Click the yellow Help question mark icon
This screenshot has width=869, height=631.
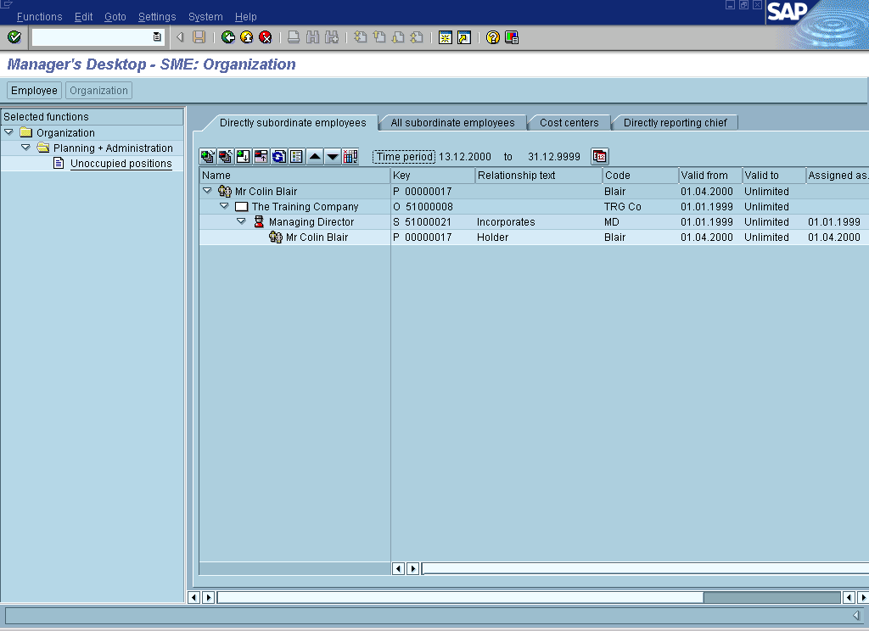[493, 37]
